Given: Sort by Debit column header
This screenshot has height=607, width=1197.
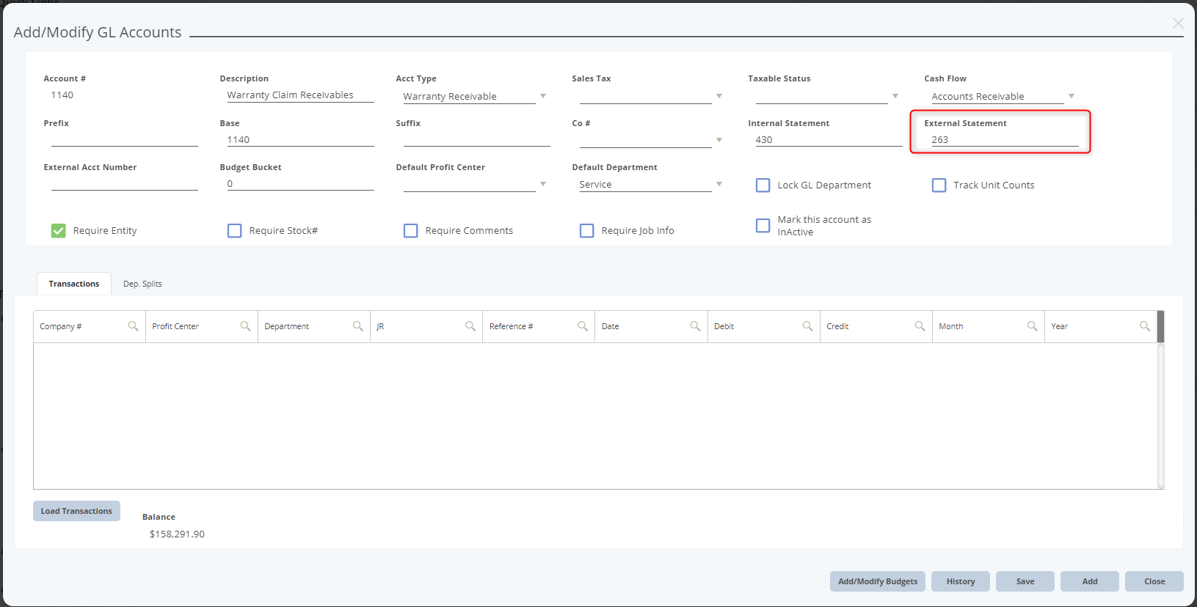Looking at the screenshot, I should pos(724,326).
